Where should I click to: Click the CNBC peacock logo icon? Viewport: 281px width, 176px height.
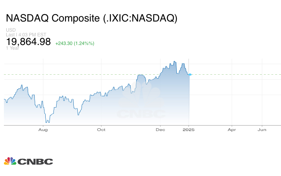coord(10,161)
